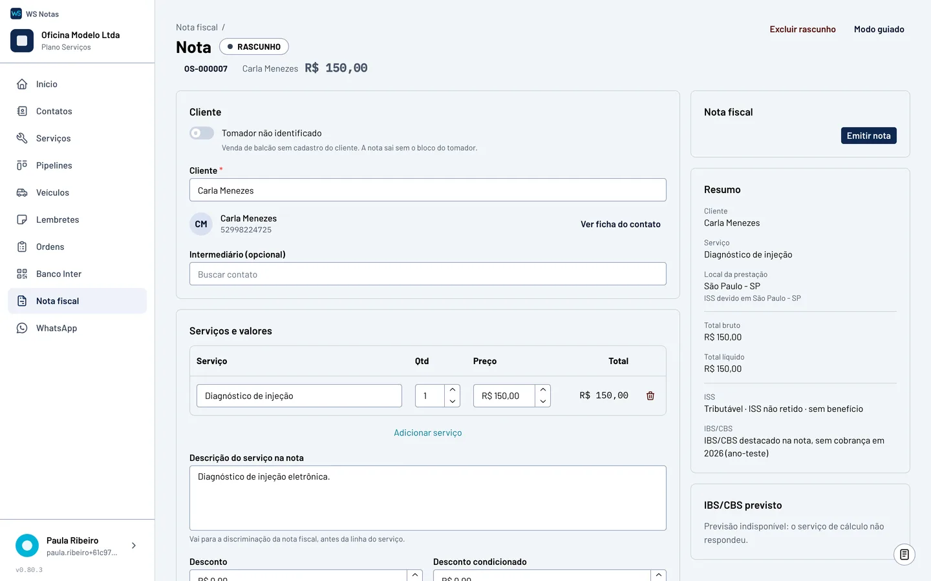This screenshot has height=581, width=931.
Task: Click the WS Notas logo
Action: tap(16, 14)
